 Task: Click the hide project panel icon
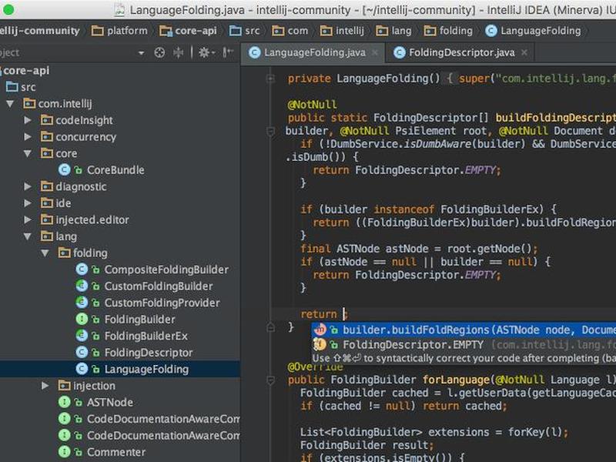point(228,52)
